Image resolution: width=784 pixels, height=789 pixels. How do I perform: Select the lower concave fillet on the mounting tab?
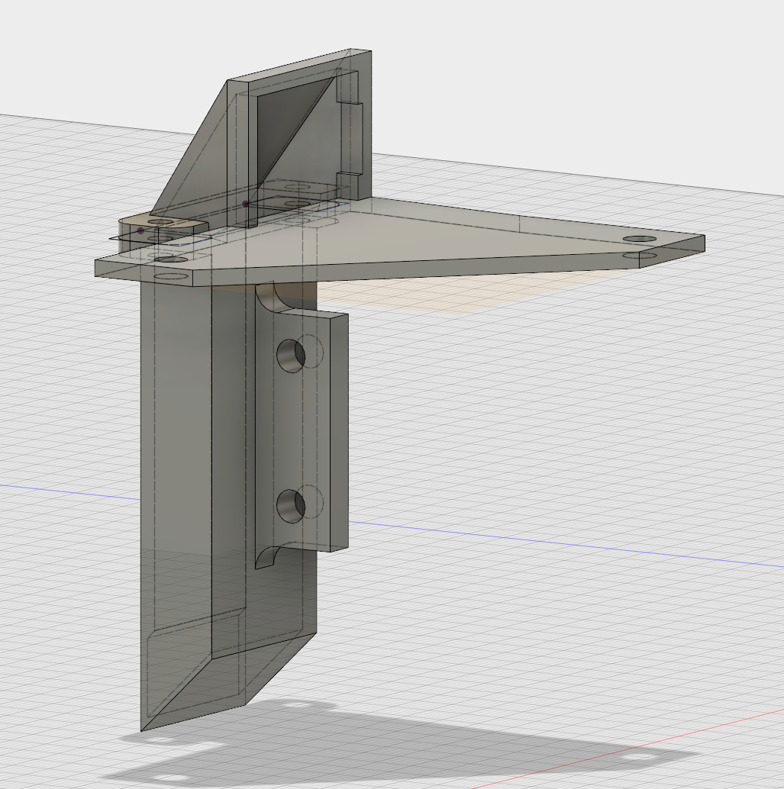pyautogui.click(x=269, y=555)
